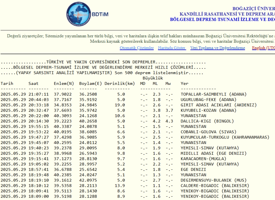Image resolution: width=275 pixels, height=200 pixels.
Task: Click the MIDILLI ADASI (EGE DENIZI) row
Action: (213, 153)
